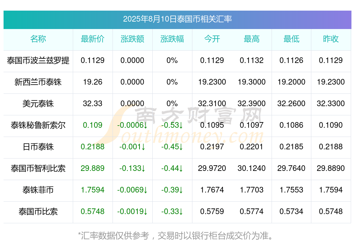Click the 涨跌额 column header
The height and width of the screenshot is (247, 355).
132,39
